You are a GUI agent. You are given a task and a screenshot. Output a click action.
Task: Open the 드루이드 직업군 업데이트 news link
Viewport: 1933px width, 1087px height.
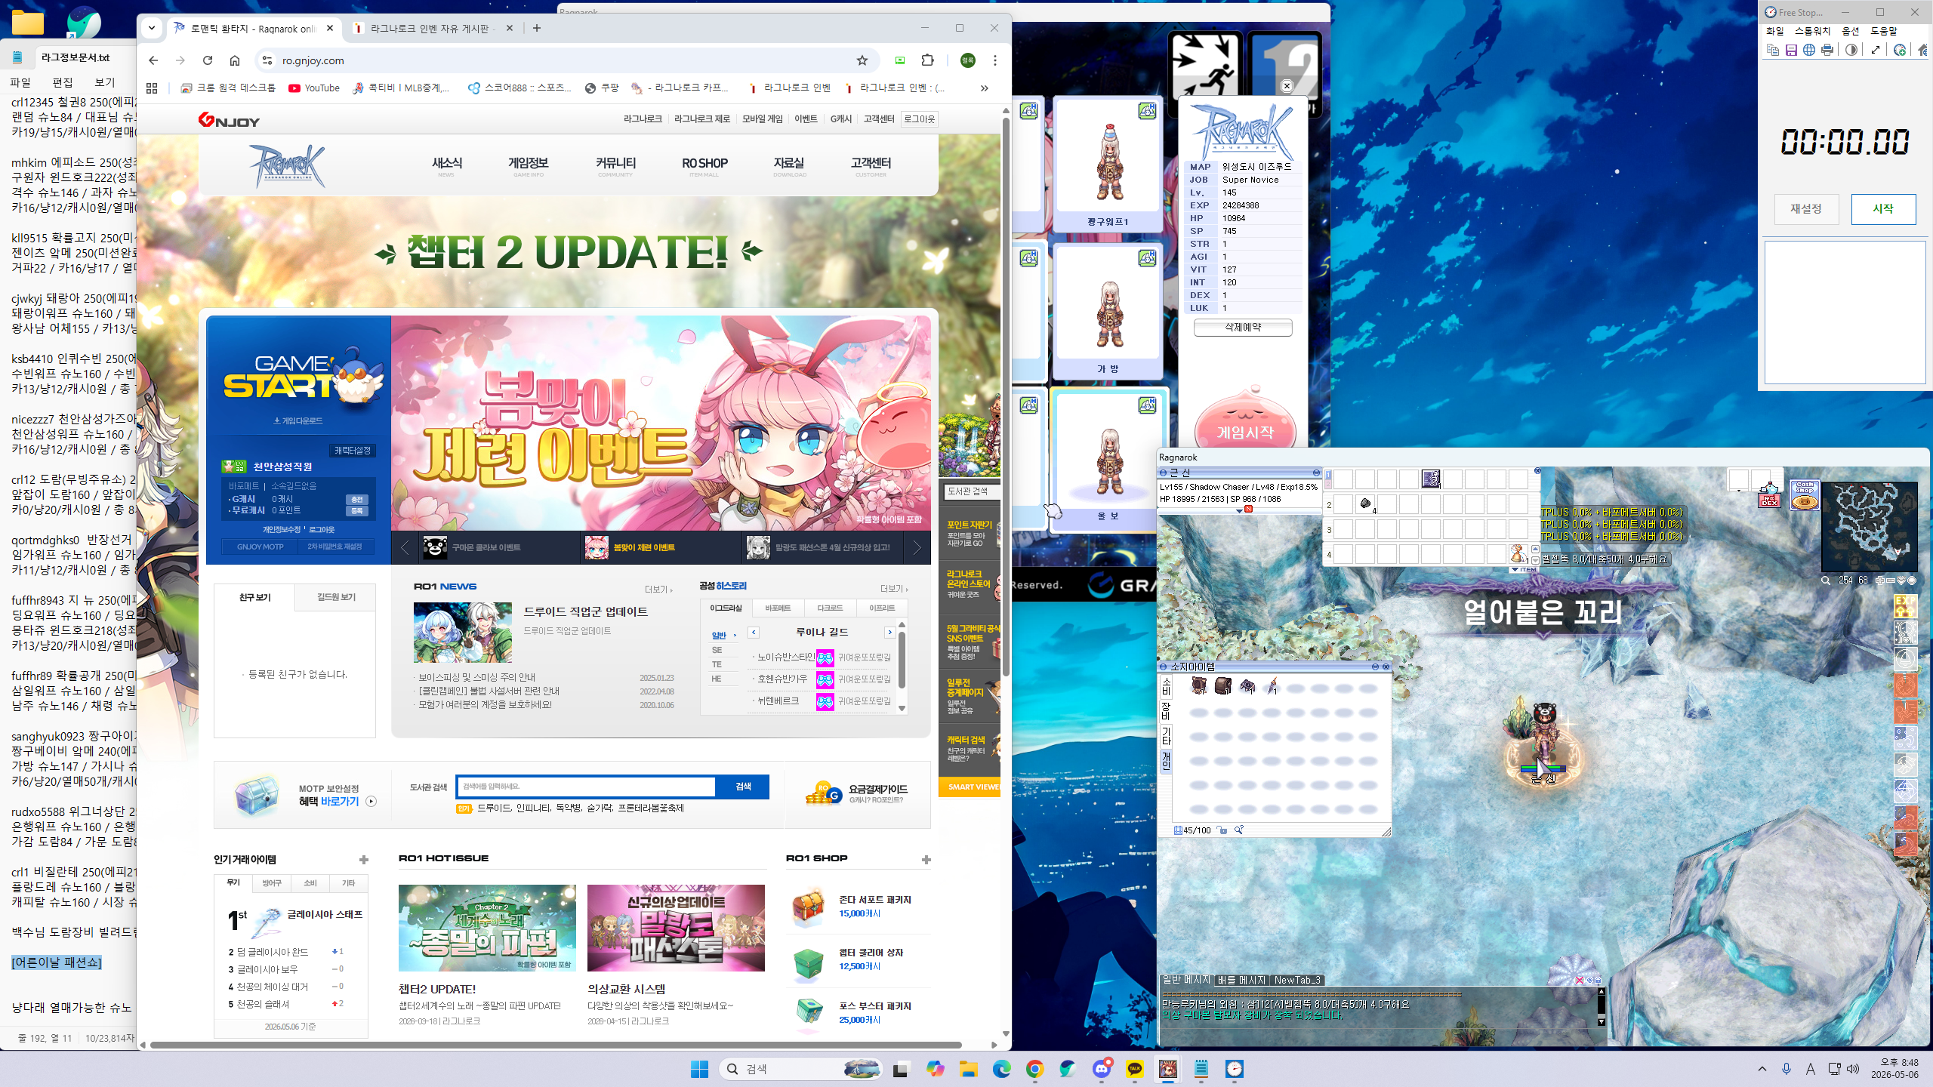586,611
